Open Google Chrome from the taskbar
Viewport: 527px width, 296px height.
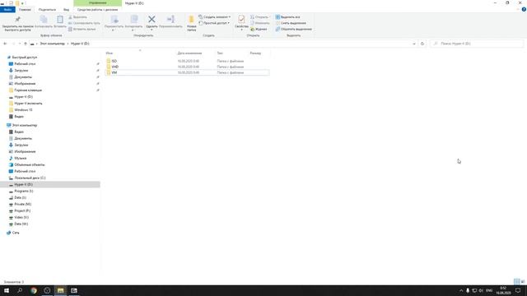(34, 290)
